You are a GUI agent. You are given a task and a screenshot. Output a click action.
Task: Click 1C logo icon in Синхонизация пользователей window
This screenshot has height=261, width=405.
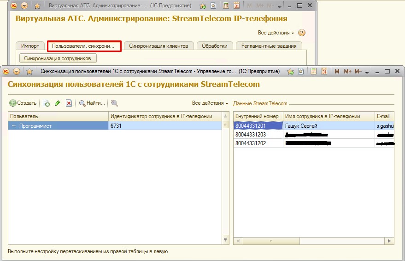coord(6,71)
